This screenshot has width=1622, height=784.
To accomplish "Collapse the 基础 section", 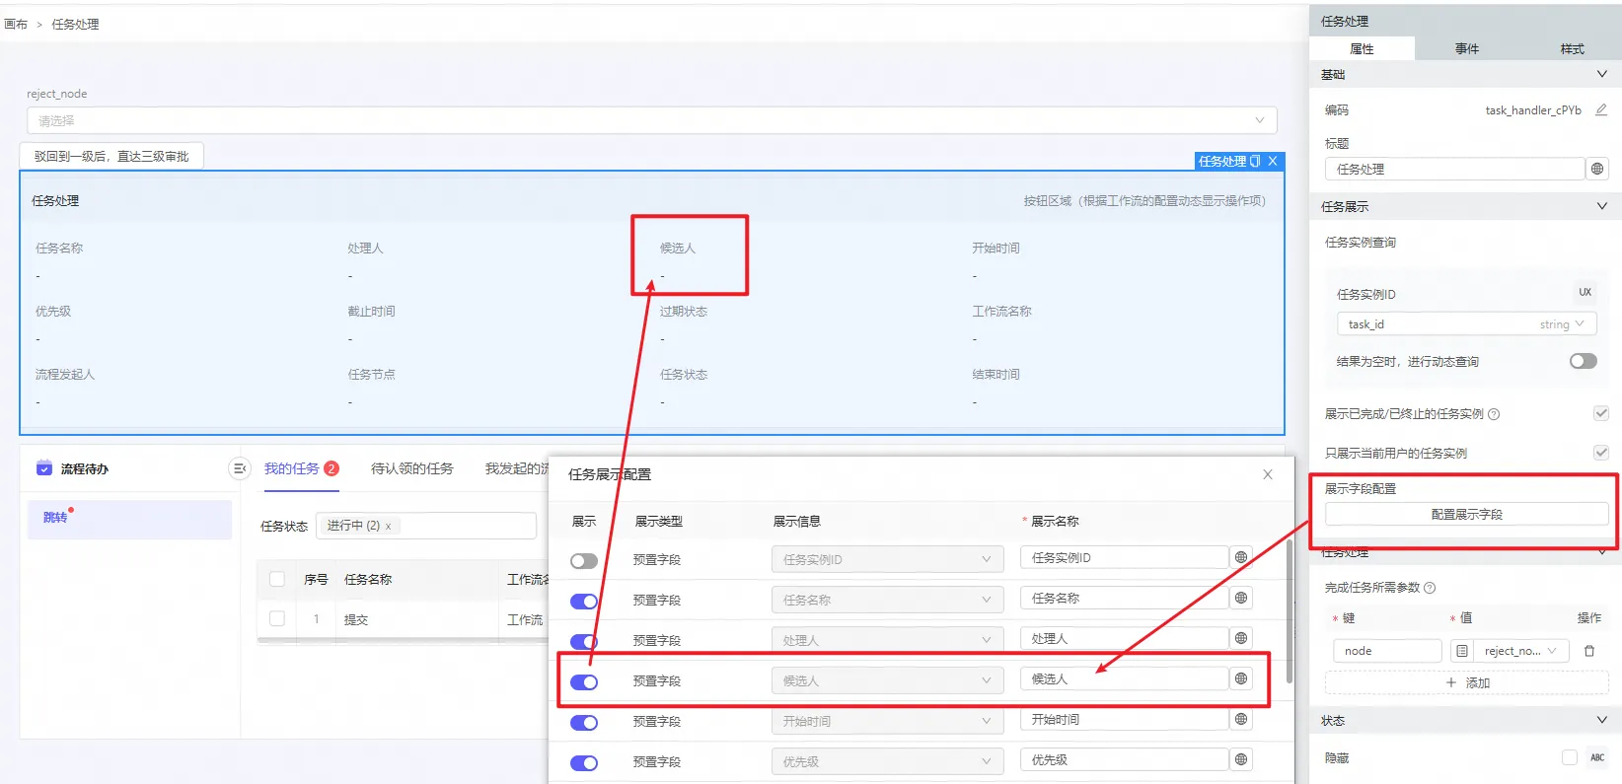I will pyautogui.click(x=1601, y=75).
